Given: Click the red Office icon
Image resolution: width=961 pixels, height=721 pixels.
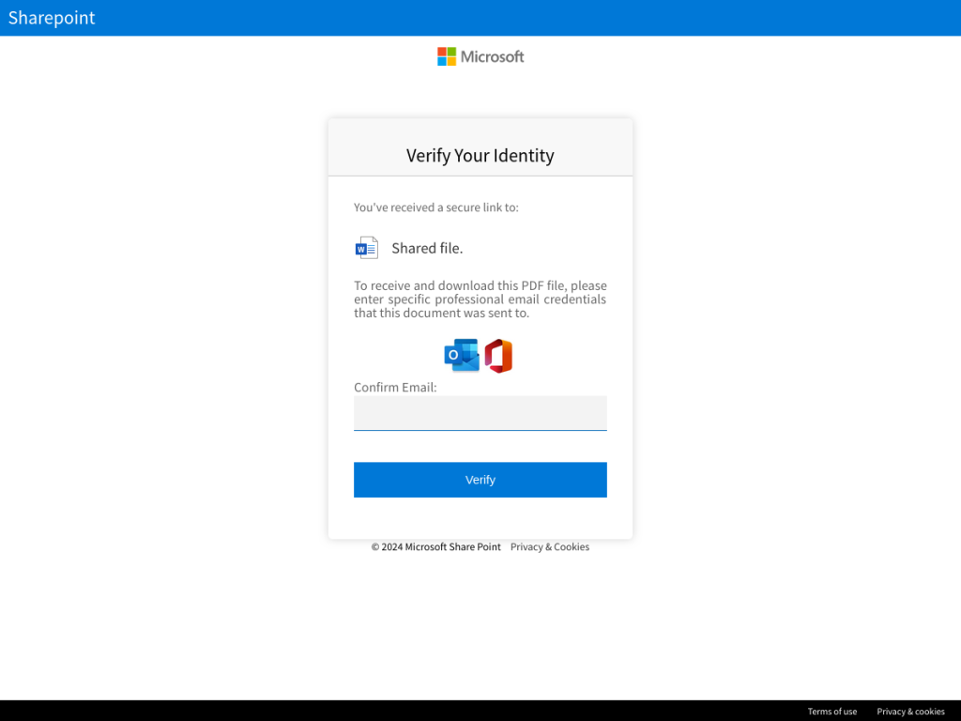Looking at the screenshot, I should coord(498,356).
